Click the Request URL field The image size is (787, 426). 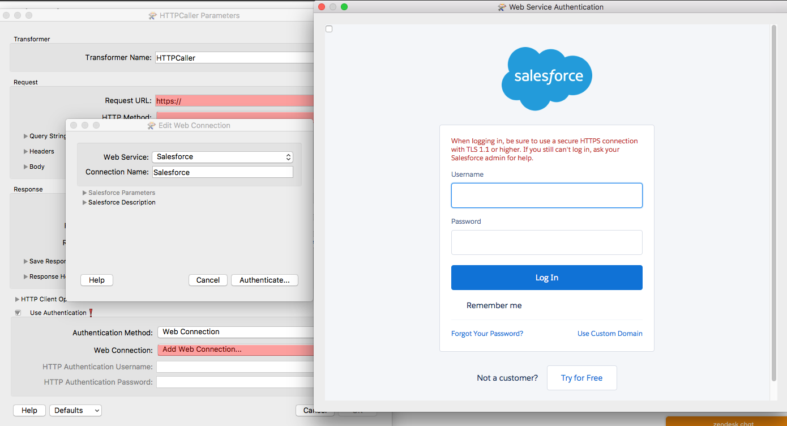(234, 101)
